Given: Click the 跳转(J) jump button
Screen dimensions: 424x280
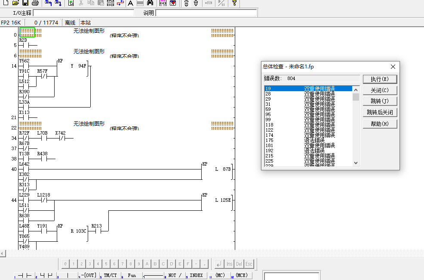Looking at the screenshot, I should coord(379,102).
